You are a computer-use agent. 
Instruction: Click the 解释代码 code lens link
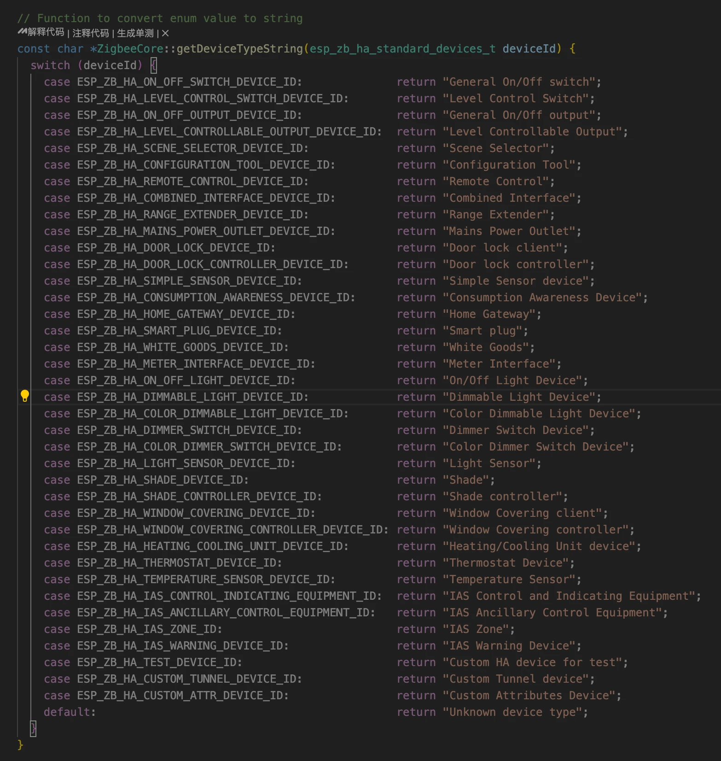point(46,32)
